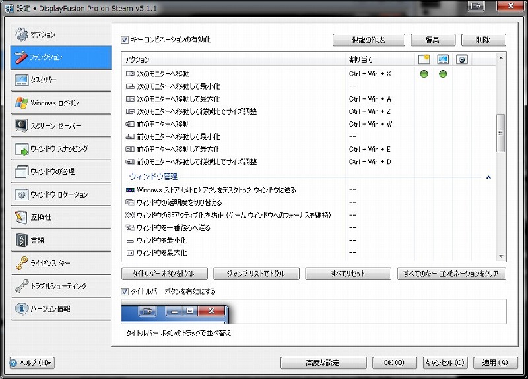Click the minimize button in titlebar preview
The width and height of the screenshot is (528, 379).
tap(174, 311)
